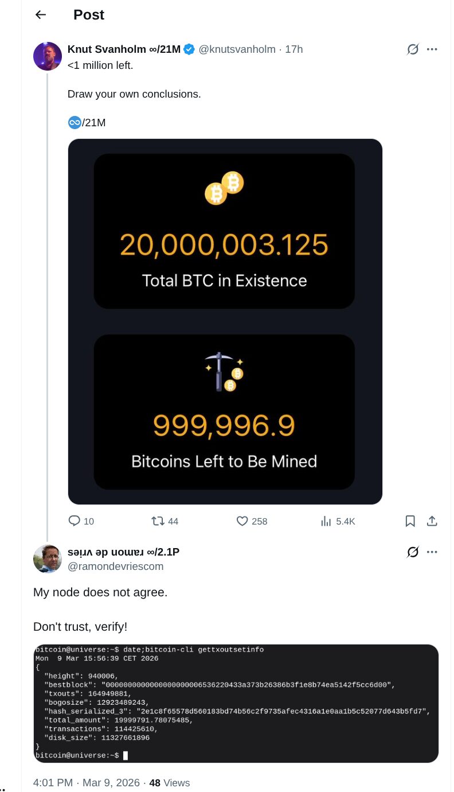Open Knut Svanholm's profile avatar

[x=48, y=56]
